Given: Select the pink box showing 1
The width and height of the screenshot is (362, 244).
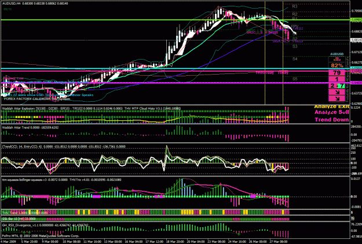Looking at the screenshot, I should pos(337,79).
